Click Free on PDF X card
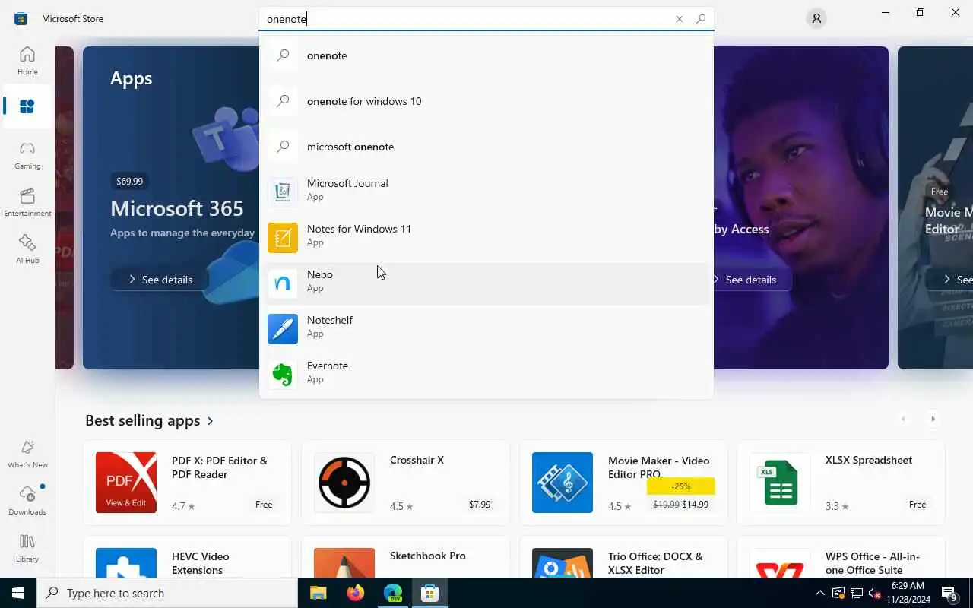This screenshot has height=608, width=973. (x=264, y=505)
